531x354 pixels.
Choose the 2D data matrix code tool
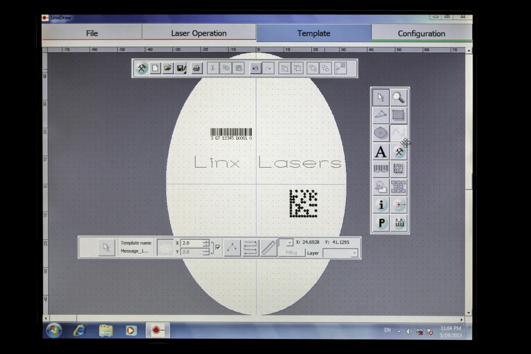point(398,169)
